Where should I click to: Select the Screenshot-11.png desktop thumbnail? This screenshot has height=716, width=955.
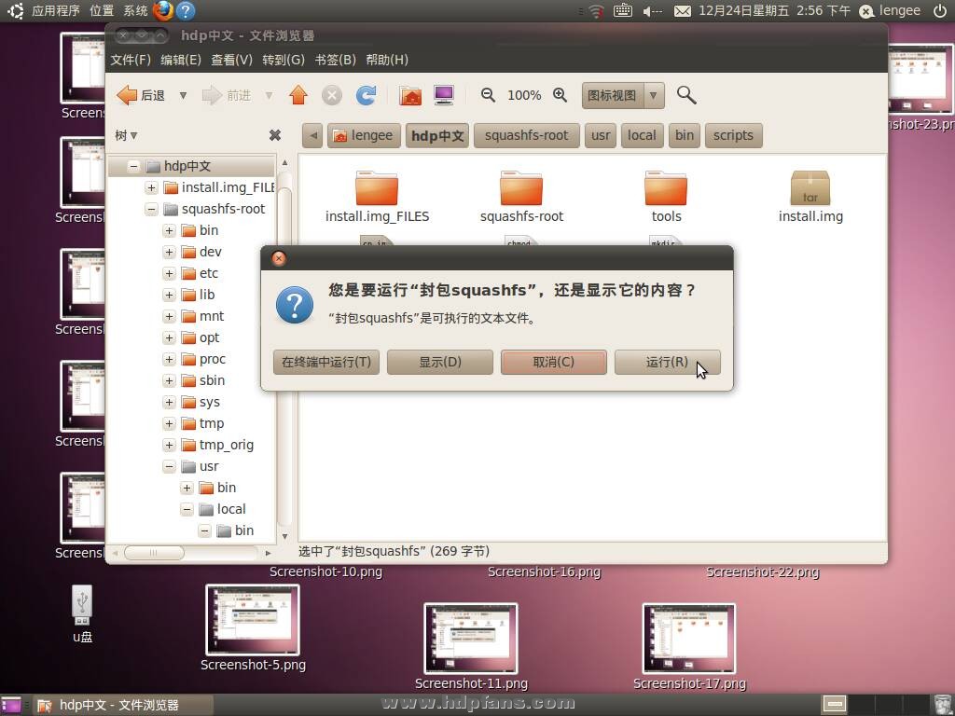tap(471, 638)
